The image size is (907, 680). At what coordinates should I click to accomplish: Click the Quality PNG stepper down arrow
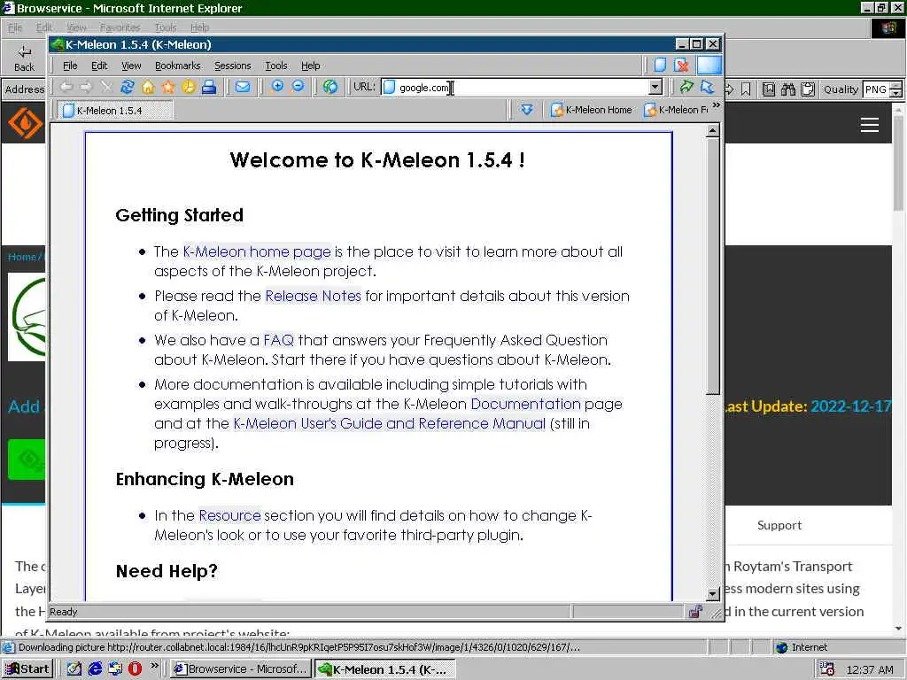click(896, 93)
